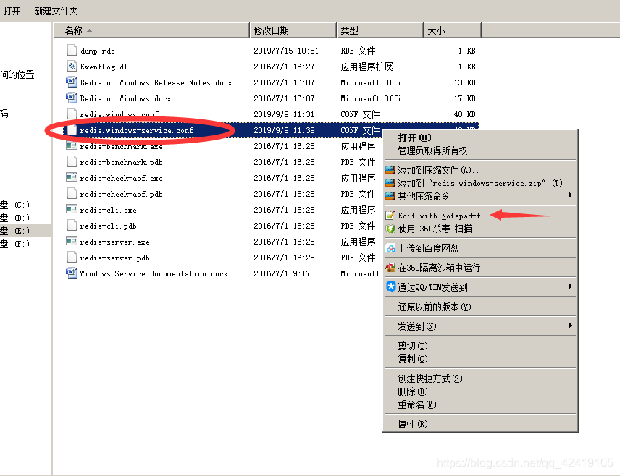
Task: Click the 新建文件夹 toolbar button
Action: coord(56,11)
